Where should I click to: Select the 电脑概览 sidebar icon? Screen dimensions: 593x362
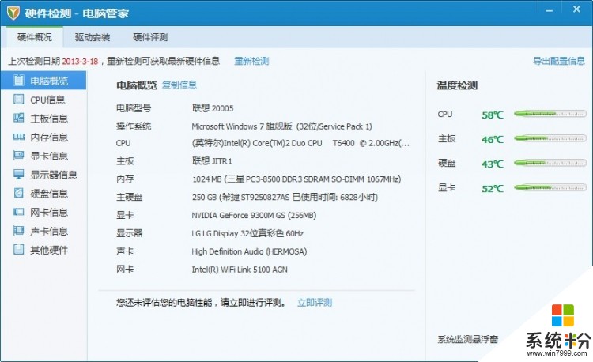point(19,81)
